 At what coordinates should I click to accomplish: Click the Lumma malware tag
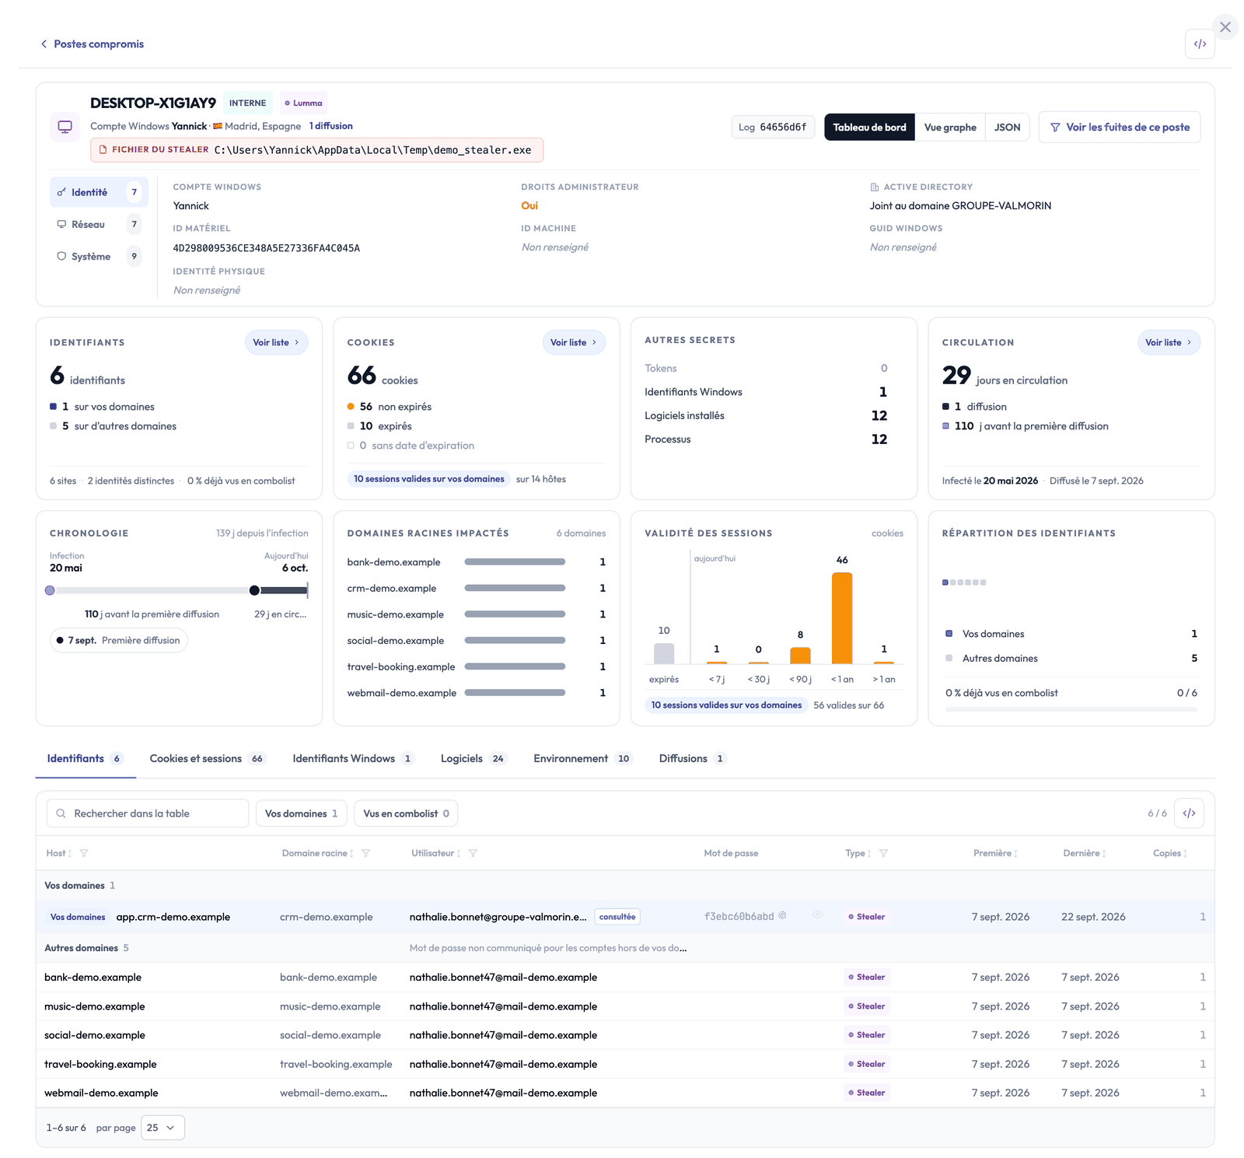click(303, 103)
